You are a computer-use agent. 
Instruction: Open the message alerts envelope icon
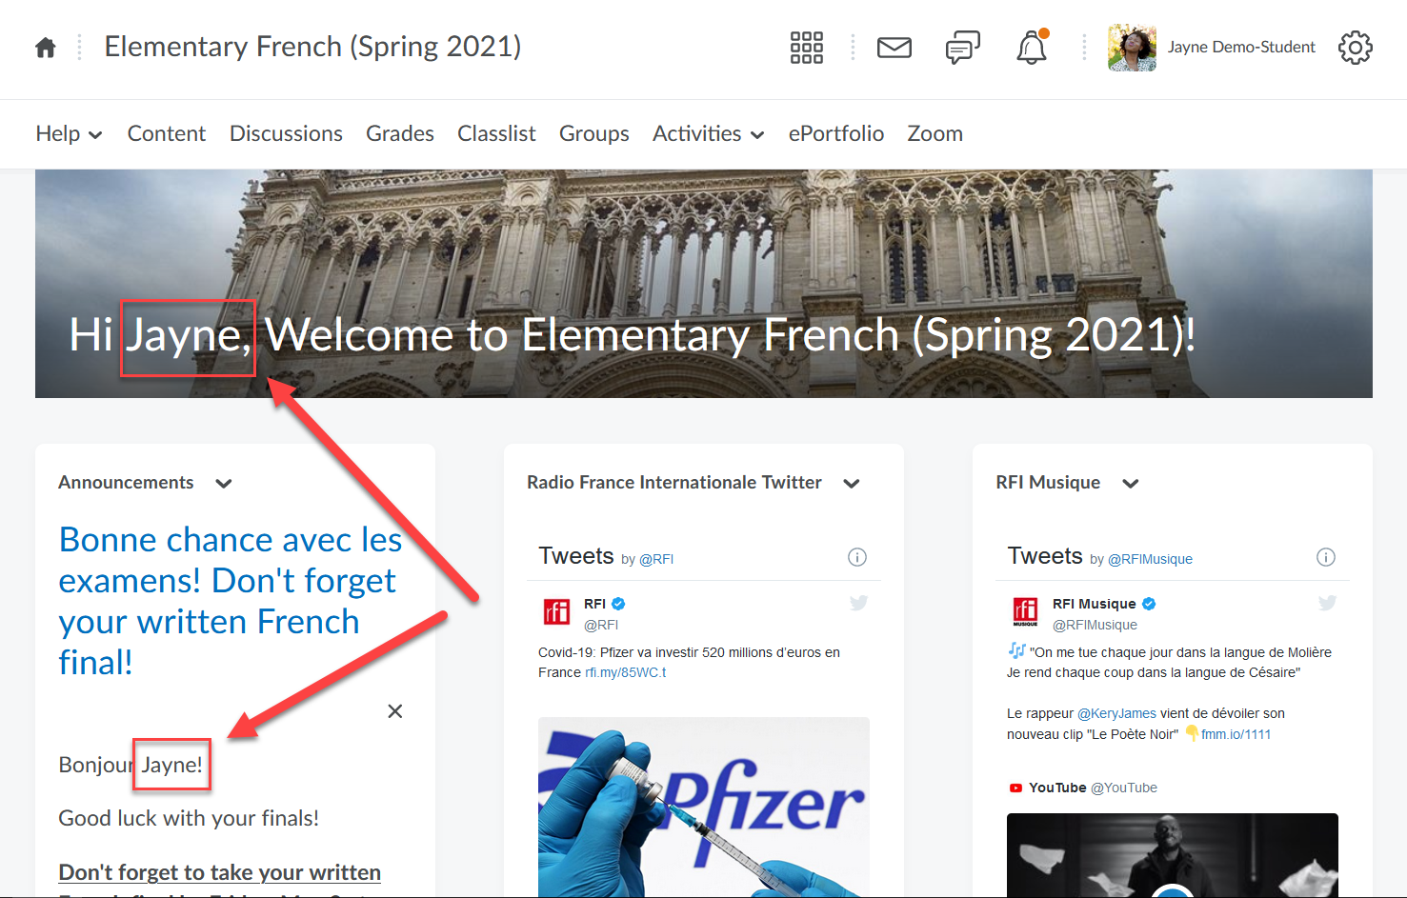894,48
